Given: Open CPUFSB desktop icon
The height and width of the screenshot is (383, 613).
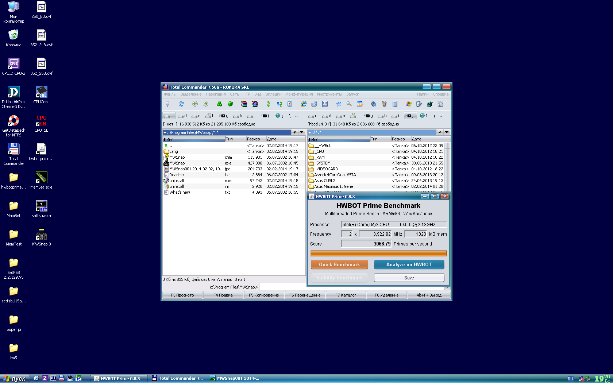Looking at the screenshot, I should pyautogui.click(x=41, y=123).
